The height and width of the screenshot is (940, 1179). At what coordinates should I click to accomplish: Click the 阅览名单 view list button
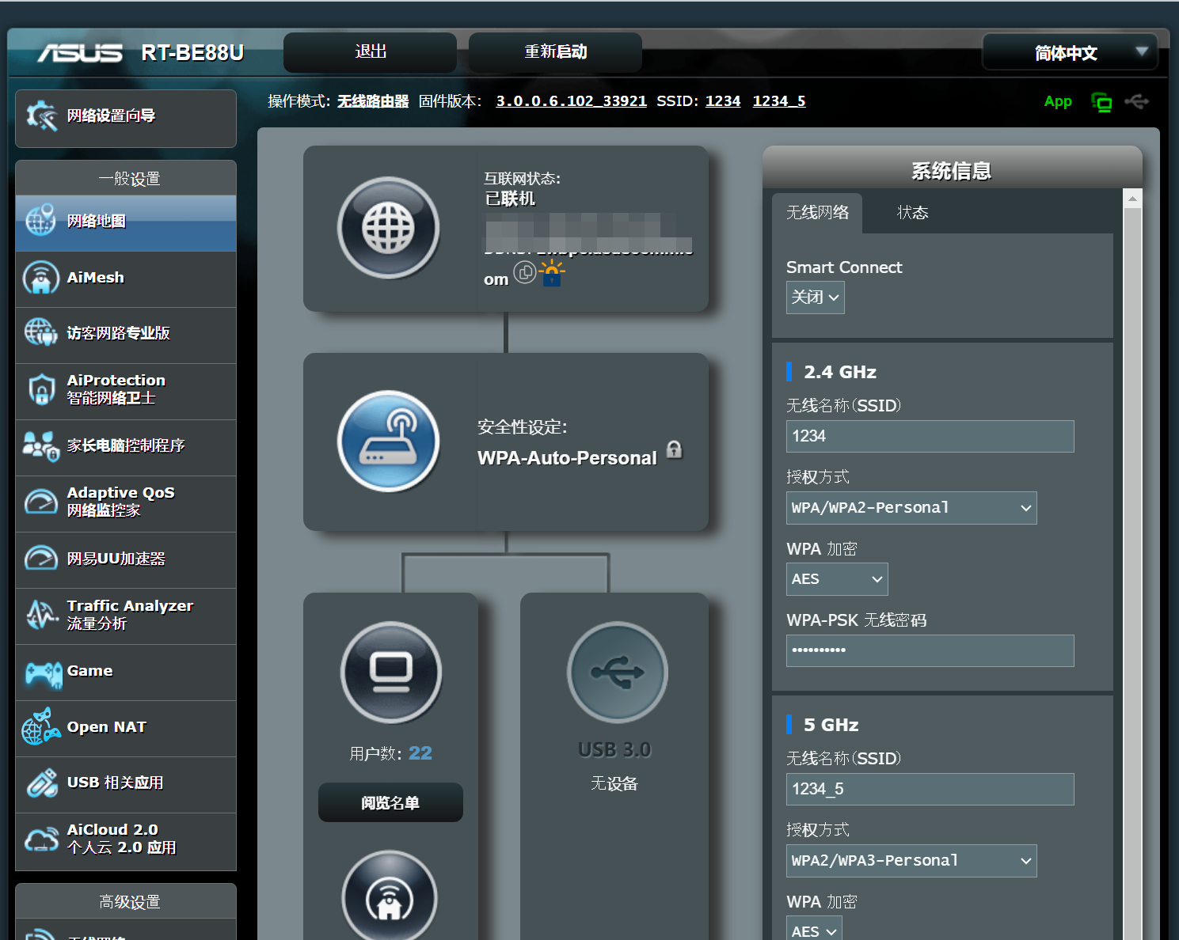390,802
